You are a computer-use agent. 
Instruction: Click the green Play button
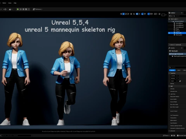(x=18, y=9)
